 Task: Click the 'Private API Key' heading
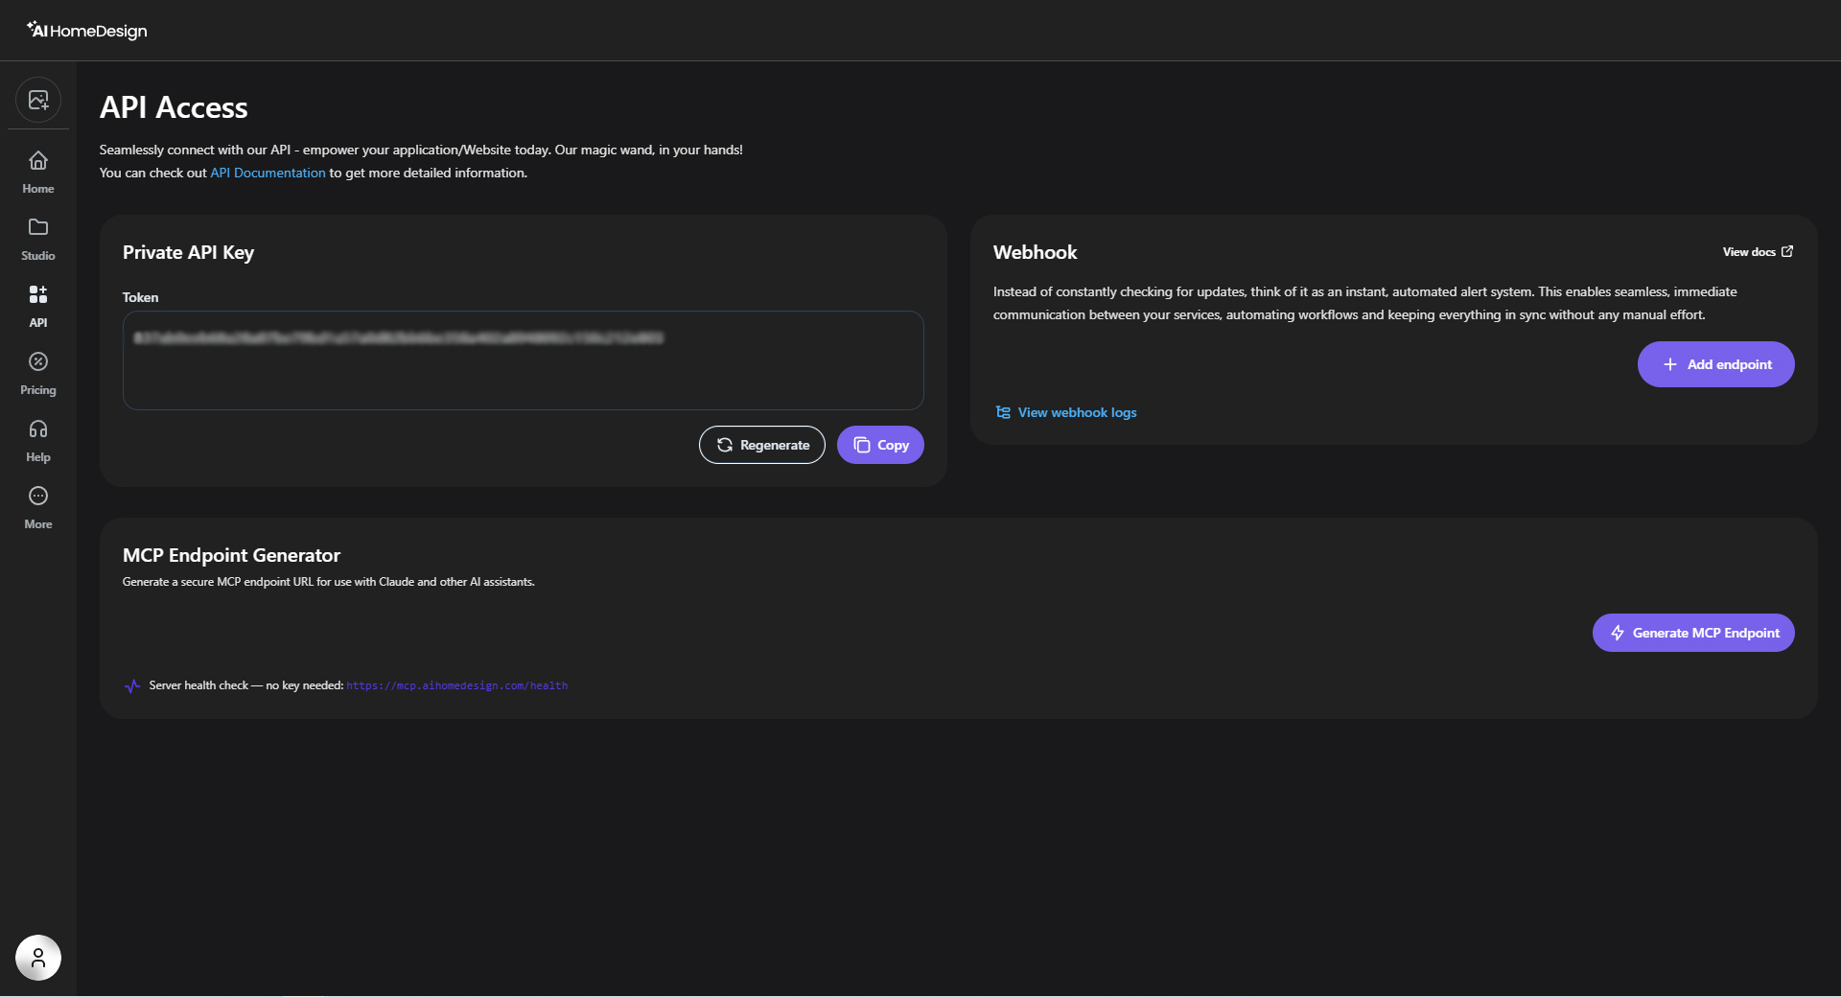click(188, 252)
